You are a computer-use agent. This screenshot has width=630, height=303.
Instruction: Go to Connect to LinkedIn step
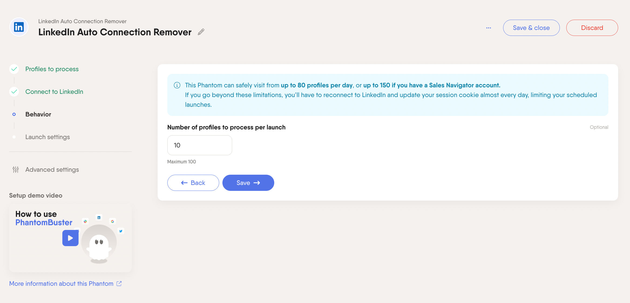coord(54,92)
